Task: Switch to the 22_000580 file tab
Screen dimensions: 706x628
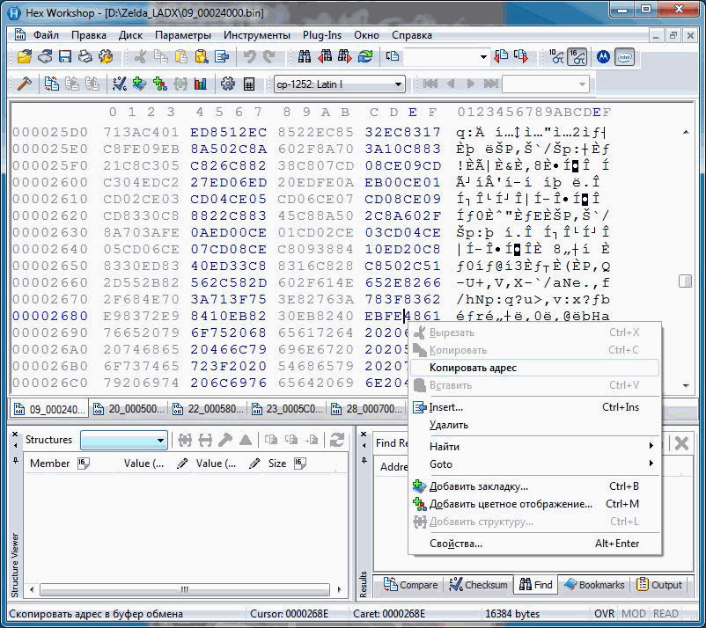Action: (x=210, y=409)
